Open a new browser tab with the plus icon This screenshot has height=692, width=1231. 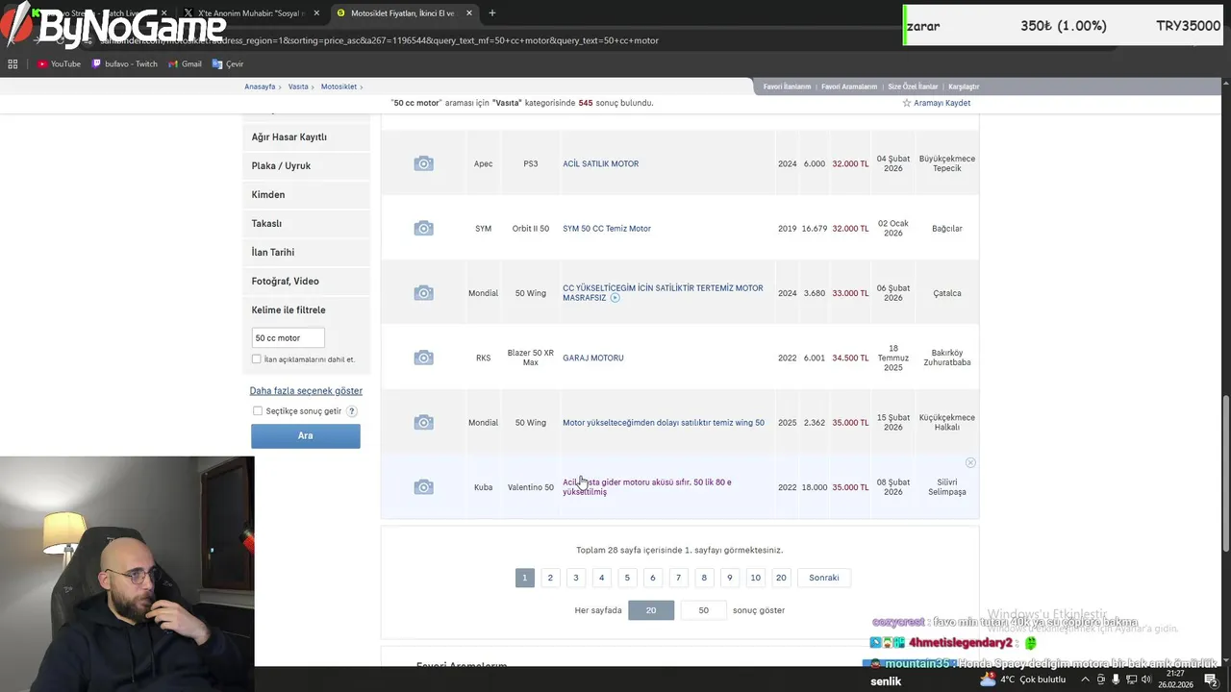(492, 13)
